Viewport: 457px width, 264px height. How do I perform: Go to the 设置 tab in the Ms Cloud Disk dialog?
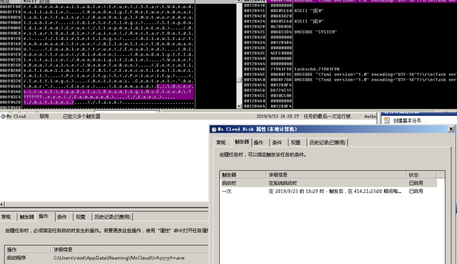click(x=296, y=142)
